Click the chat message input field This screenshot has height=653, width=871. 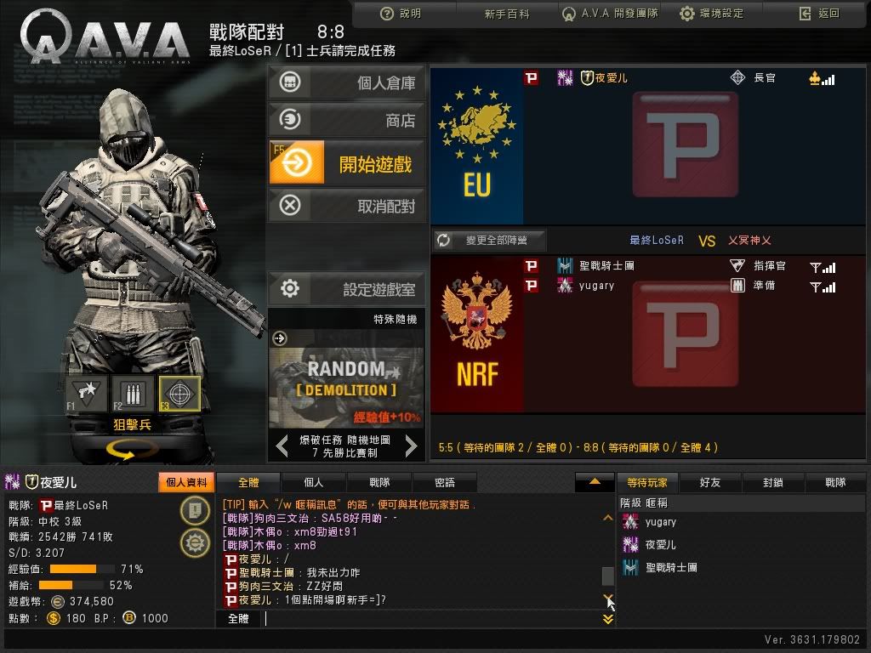(431, 619)
